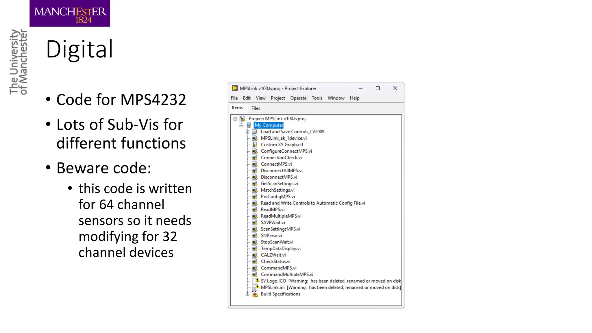
Task: Open the File menu
Action: (234, 98)
